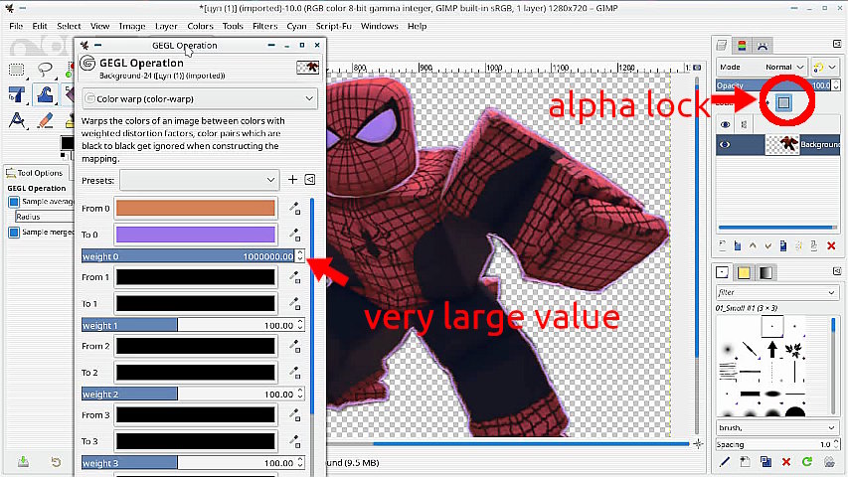This screenshot has width=848, height=477.
Task: Click the edit brush pencil icon
Action: 724,462
